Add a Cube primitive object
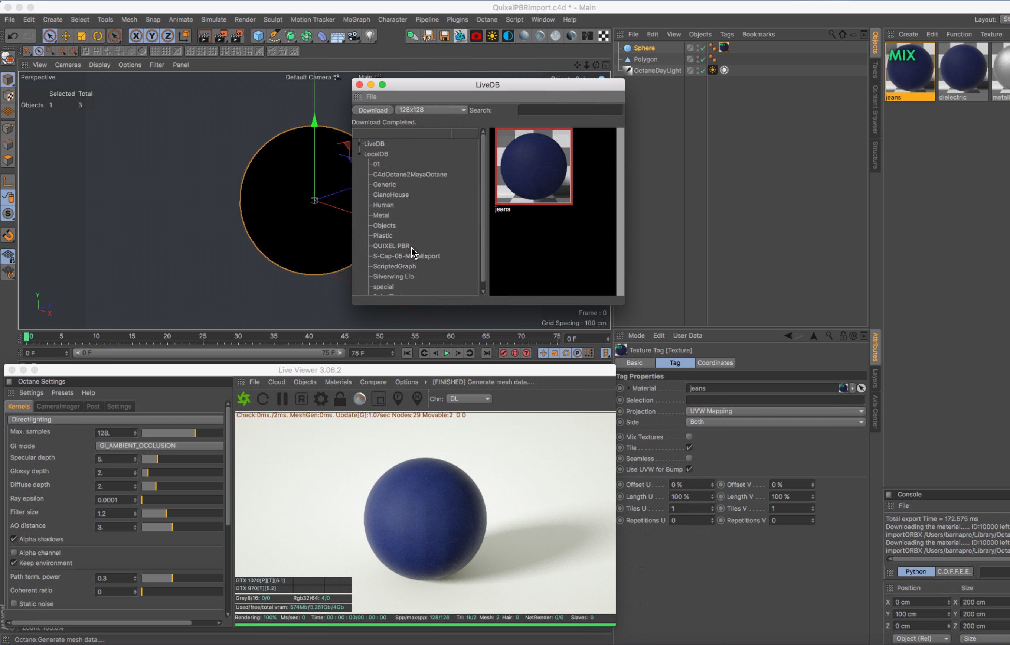This screenshot has height=645, width=1010. tap(258, 36)
